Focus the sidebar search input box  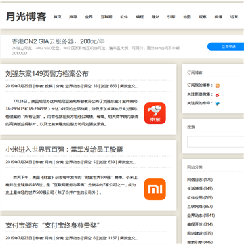pyautogui.click(x=216, y=142)
